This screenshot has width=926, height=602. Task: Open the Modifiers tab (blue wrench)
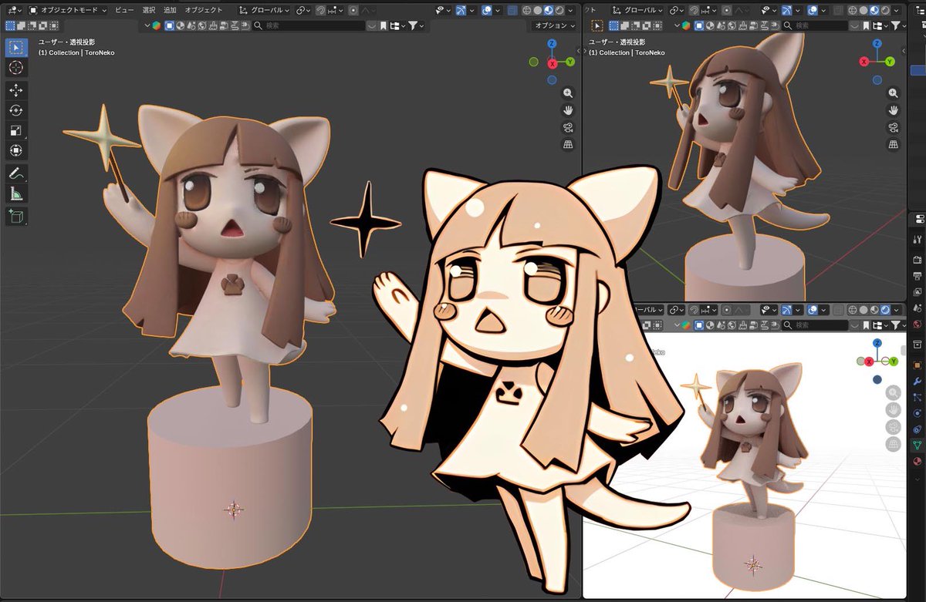(918, 381)
